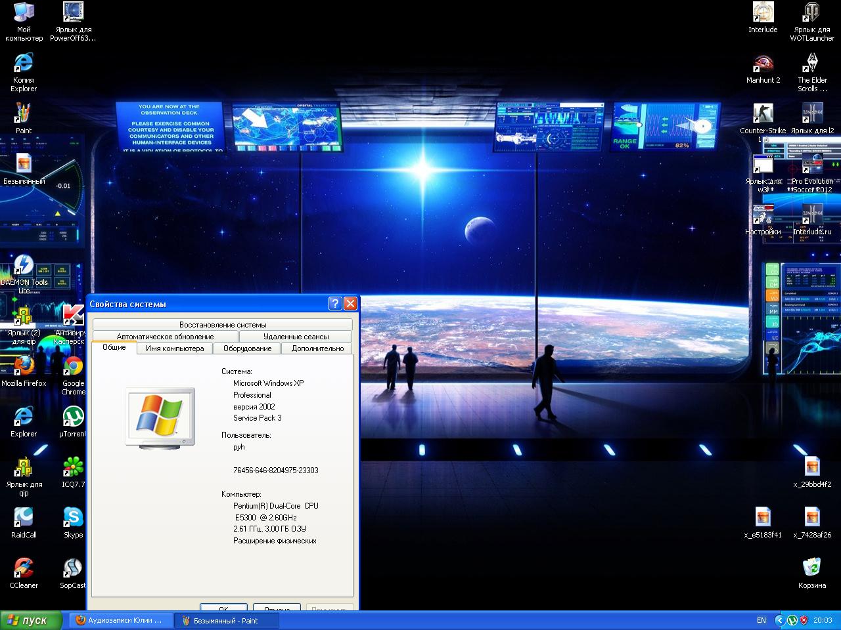Open Mozilla Firefox desktop shortcut
Screen dimensions: 841x630
click(24, 366)
